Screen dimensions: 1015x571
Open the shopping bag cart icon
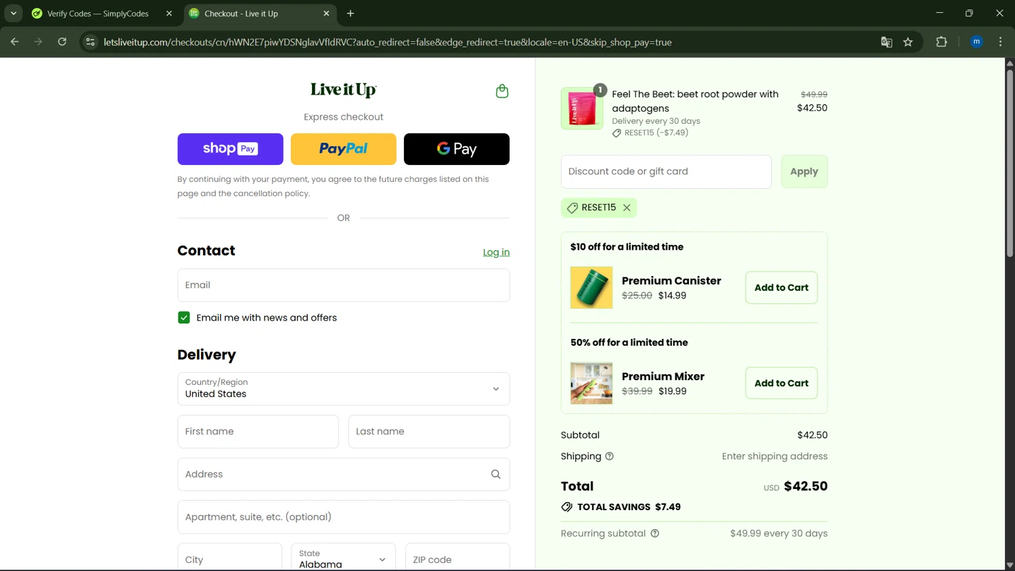coord(502,91)
